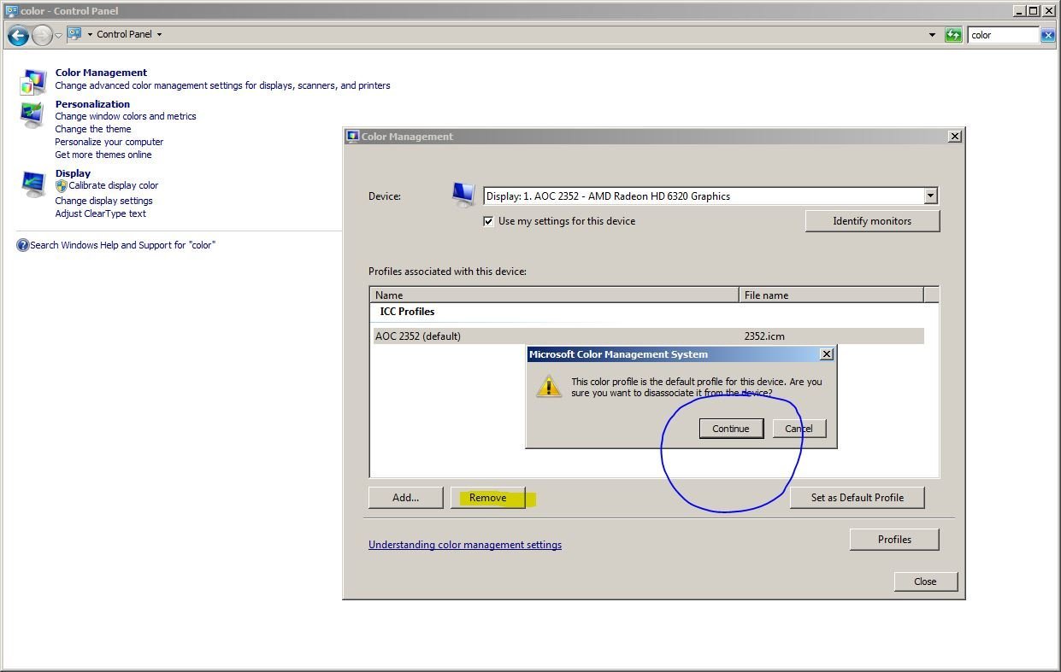This screenshot has height=672, width=1061.
Task: Click Identify monitors button
Action: coord(872,221)
